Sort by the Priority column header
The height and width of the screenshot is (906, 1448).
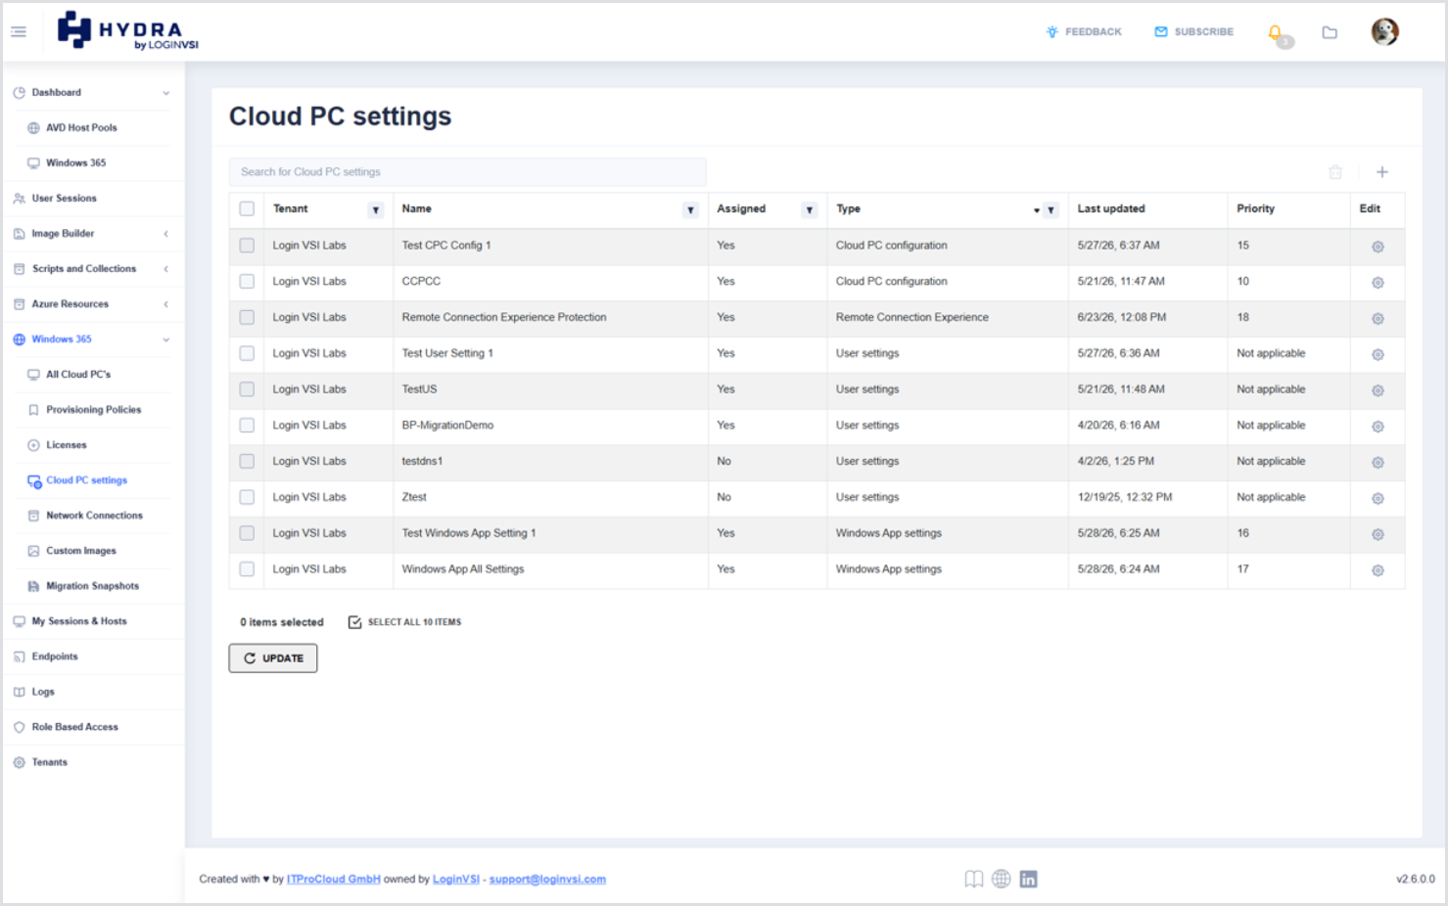(x=1256, y=209)
